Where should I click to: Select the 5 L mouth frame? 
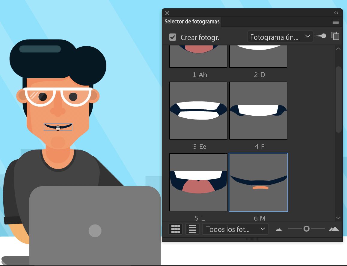click(198, 182)
